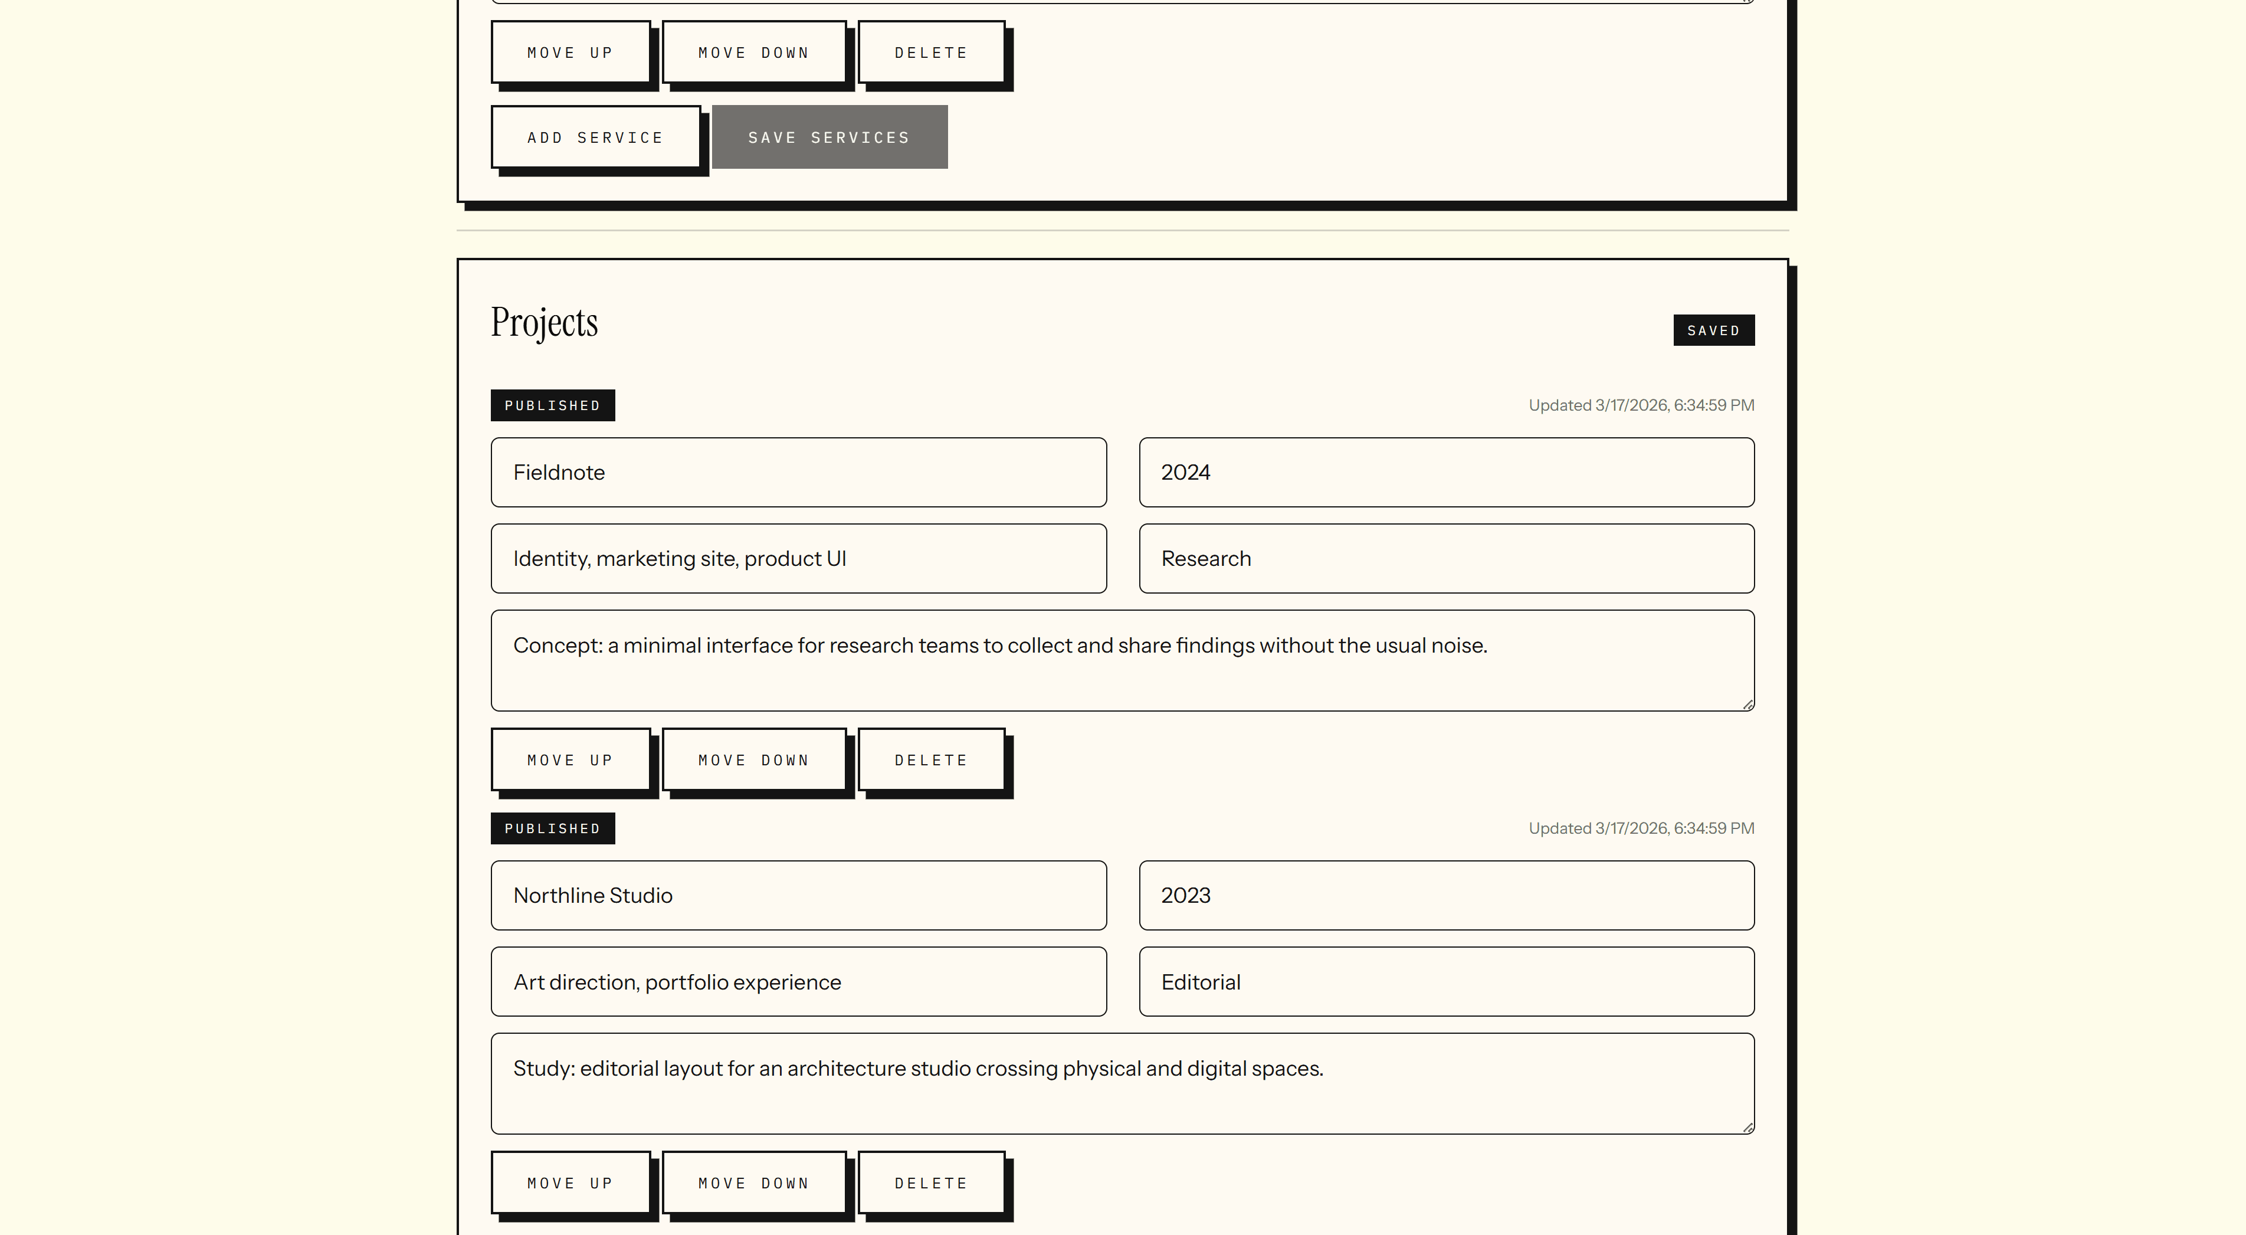Select the Editorial category field
This screenshot has height=1235, width=2246.
pos(1445,981)
